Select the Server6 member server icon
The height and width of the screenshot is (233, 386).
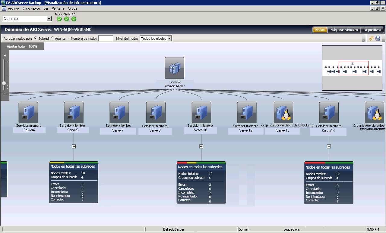click(74, 112)
